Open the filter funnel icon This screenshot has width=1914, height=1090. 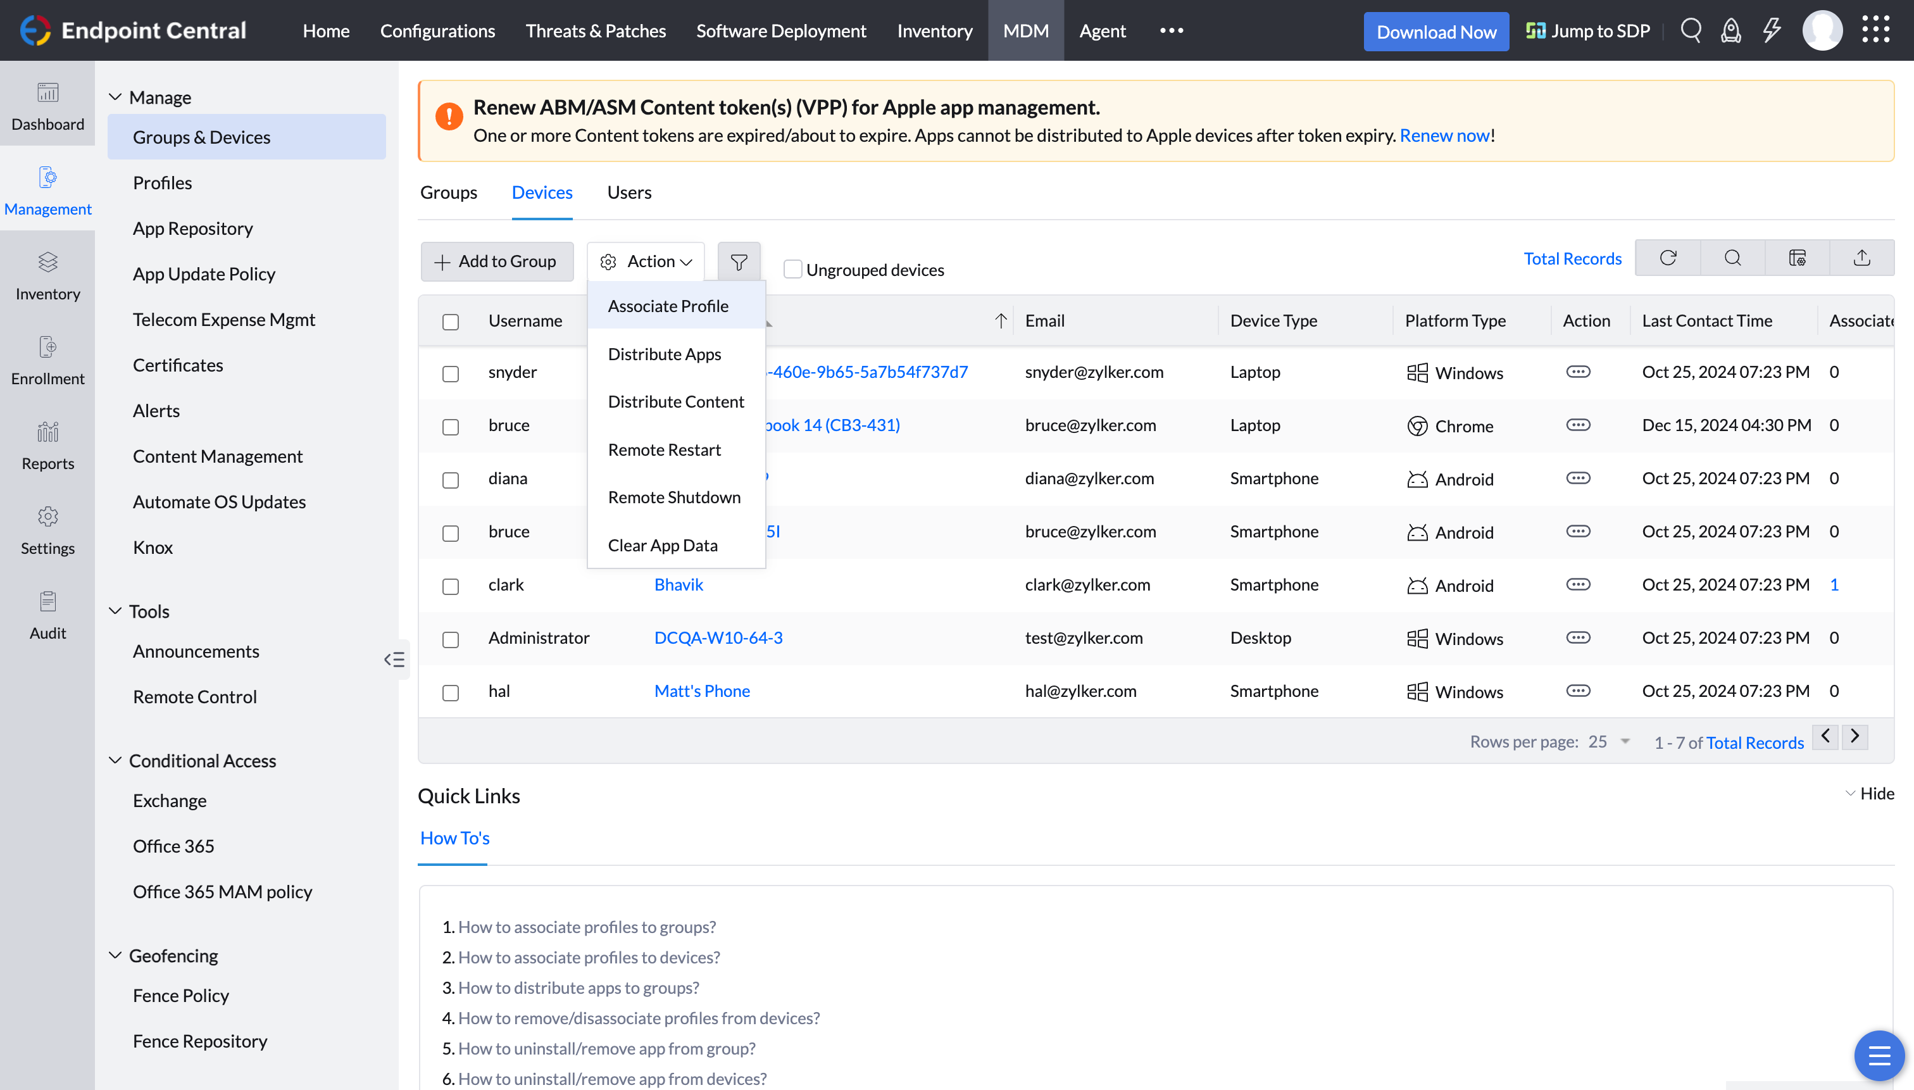(x=738, y=262)
